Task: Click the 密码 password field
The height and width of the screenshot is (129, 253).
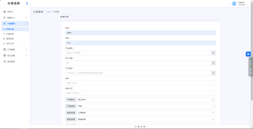Action: 140,43
